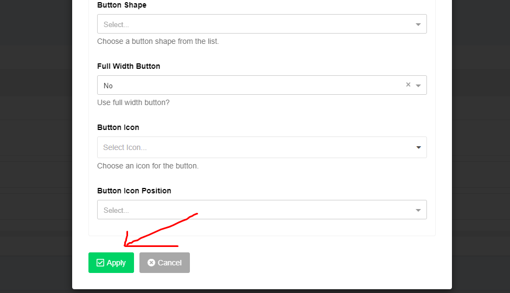Click the 'Use full width button?' hint
The width and height of the screenshot is (510, 293).
pyautogui.click(x=133, y=103)
